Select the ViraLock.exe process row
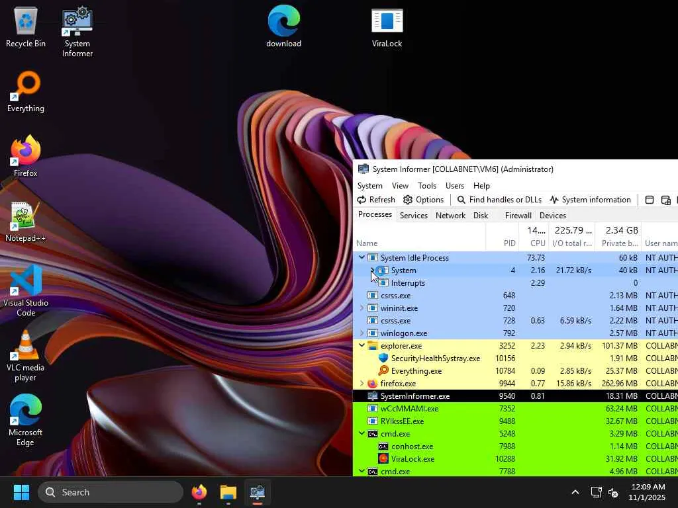This screenshot has height=508, width=678. [x=412, y=459]
